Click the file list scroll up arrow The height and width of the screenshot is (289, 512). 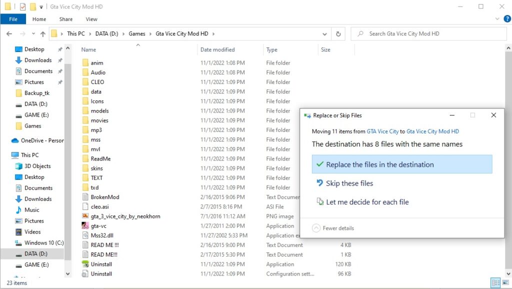pos(508,48)
